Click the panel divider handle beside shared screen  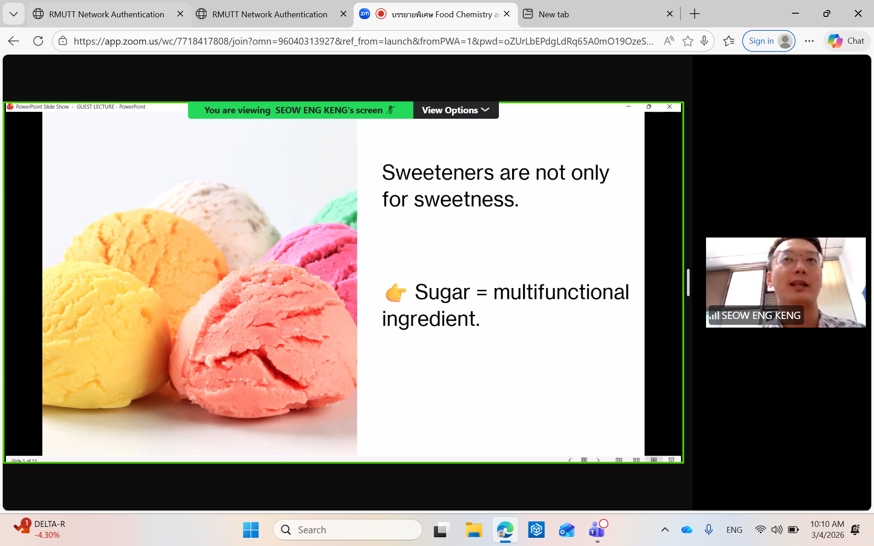(x=688, y=283)
